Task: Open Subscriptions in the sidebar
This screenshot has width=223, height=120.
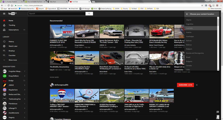Action: click(14, 30)
